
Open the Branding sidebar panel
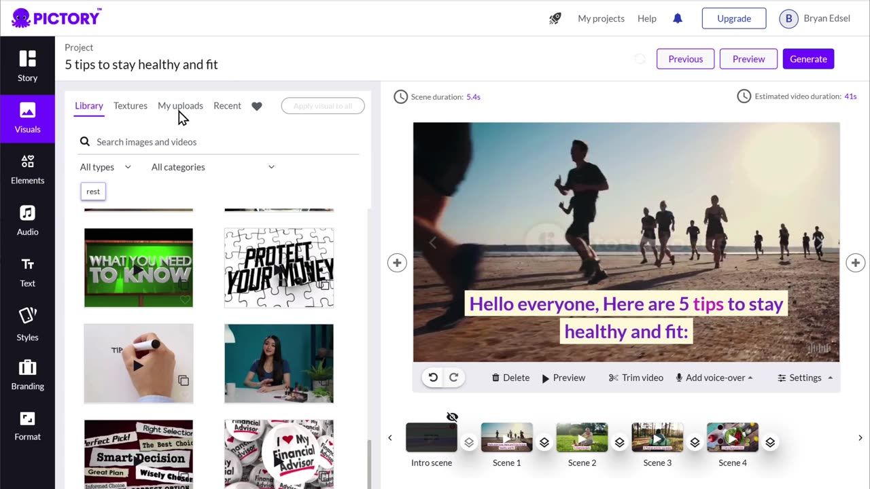coord(27,375)
